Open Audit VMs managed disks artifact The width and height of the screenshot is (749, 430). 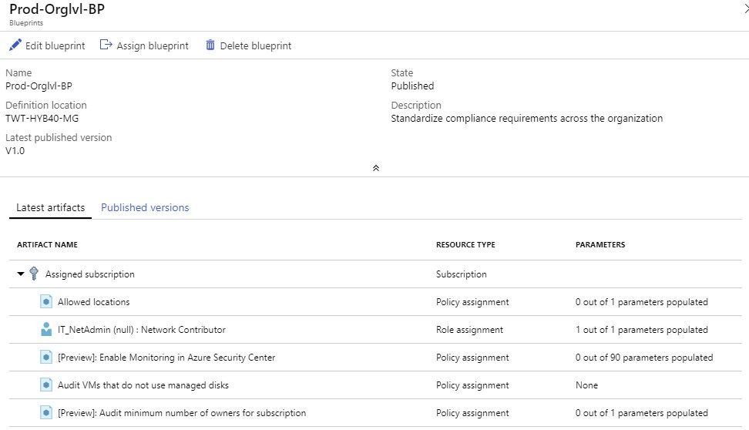(143, 385)
